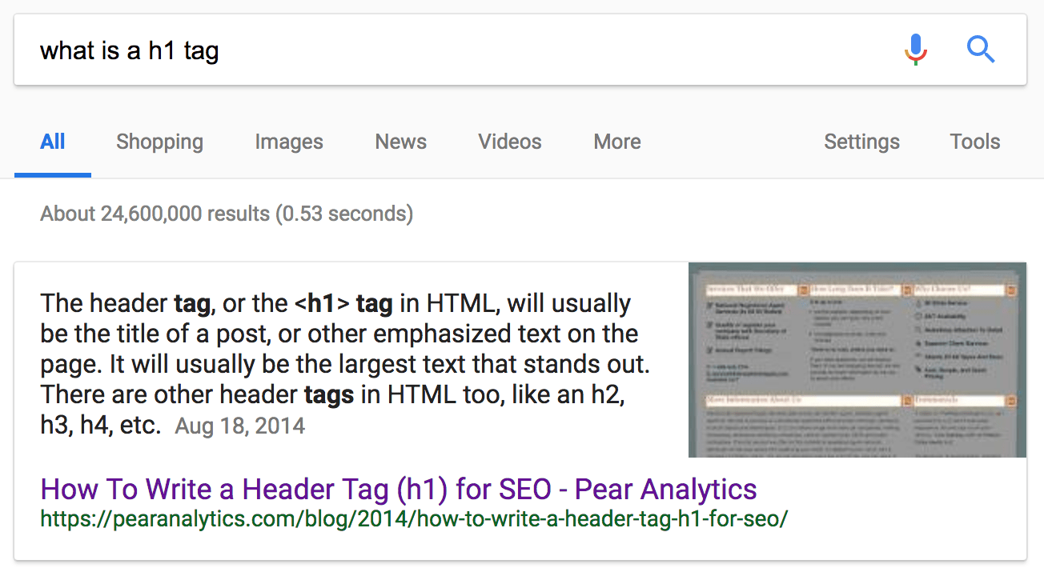Click 'h3, h4, etc.' snippet text
Image resolution: width=1044 pixels, height=568 pixels.
coord(101,425)
